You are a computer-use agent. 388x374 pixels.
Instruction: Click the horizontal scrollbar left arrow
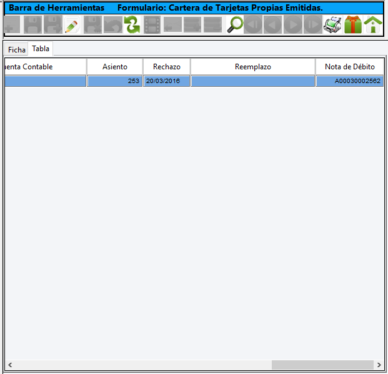pos(10,365)
